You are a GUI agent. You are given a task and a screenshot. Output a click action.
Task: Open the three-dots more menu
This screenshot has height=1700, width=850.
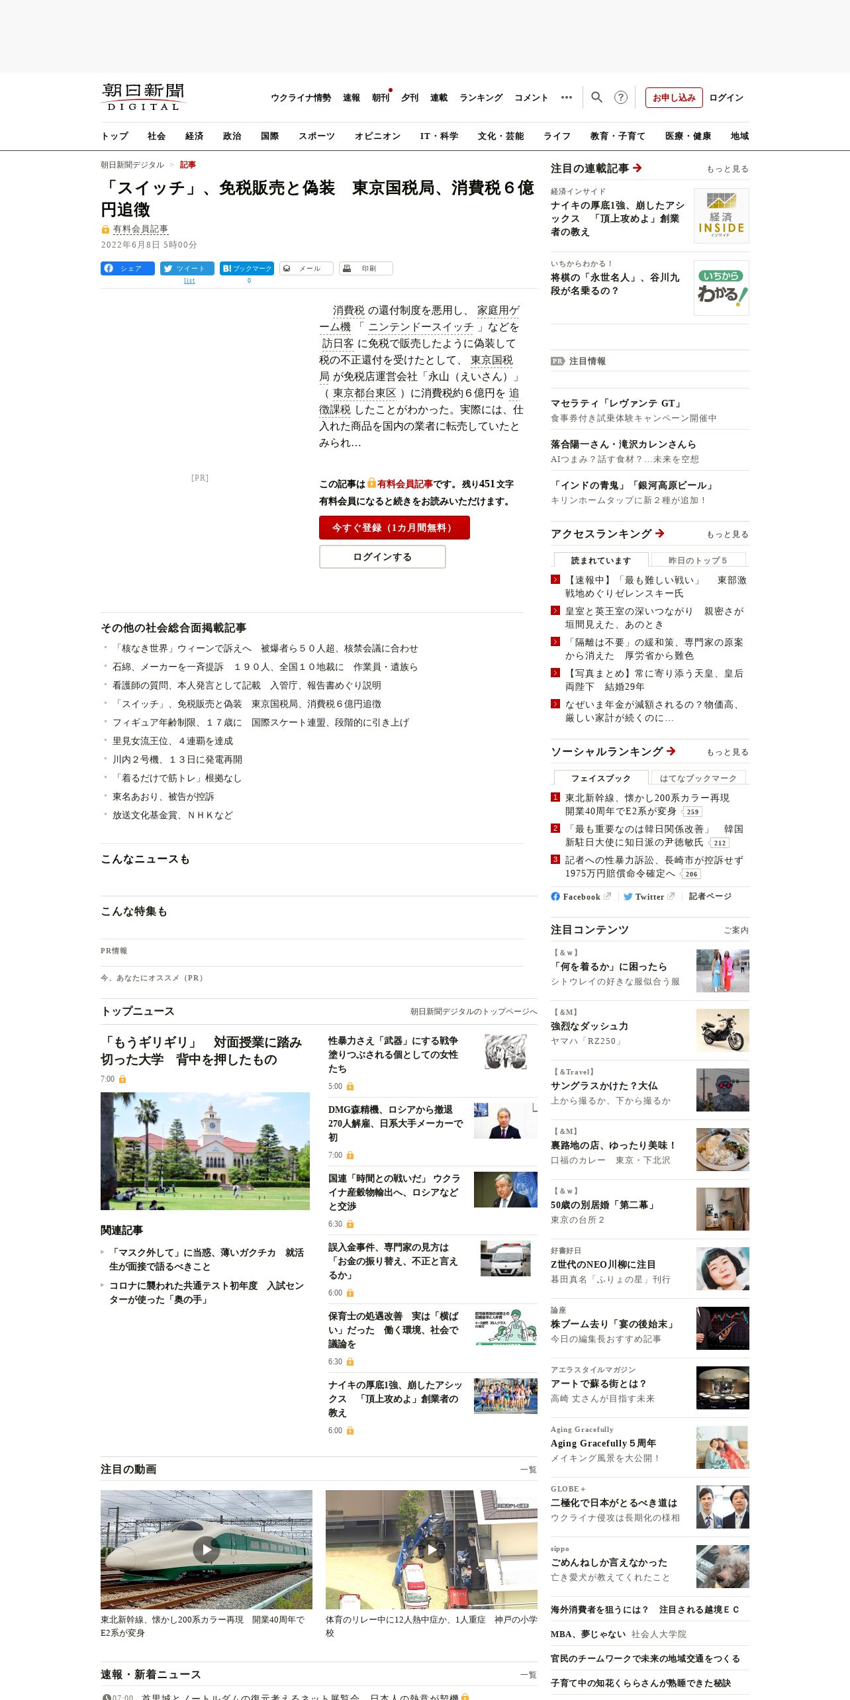point(567,97)
